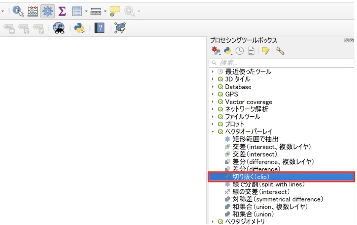Screen dimensions: 357x225
Task: Select 切り抜く(clip) algorithm
Action: (251, 177)
